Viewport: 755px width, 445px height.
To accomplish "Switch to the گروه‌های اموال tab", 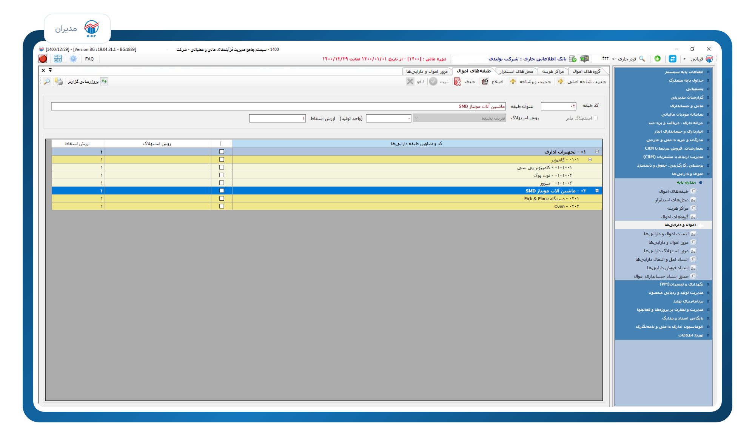I will (586, 71).
